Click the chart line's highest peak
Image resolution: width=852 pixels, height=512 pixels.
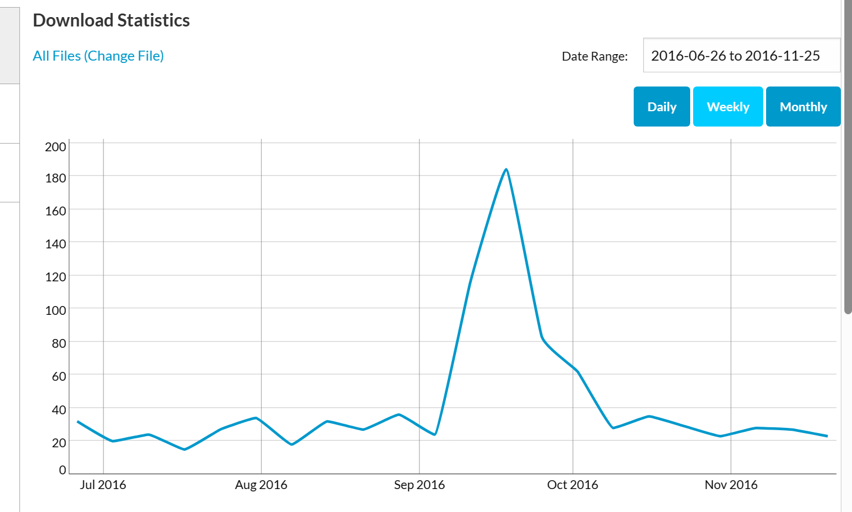click(506, 170)
